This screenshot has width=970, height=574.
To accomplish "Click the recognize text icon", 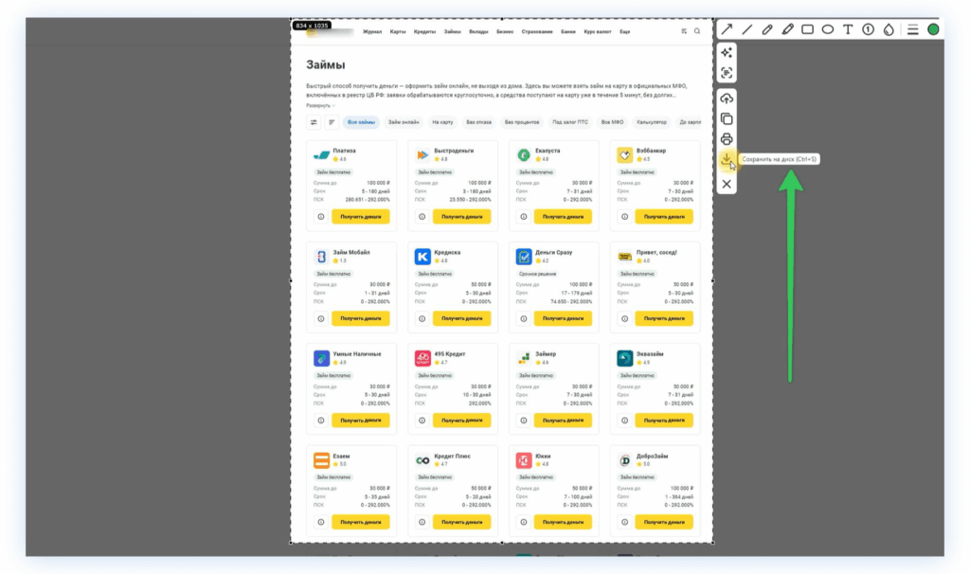I will pyautogui.click(x=727, y=73).
